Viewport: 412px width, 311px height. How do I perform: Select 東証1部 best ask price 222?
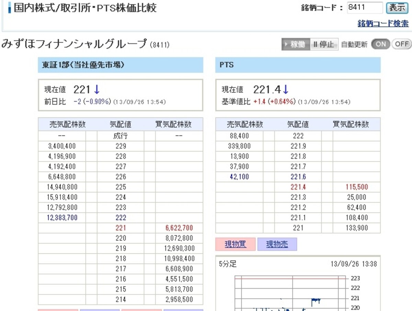pos(121,218)
